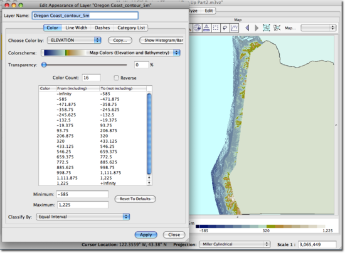345x253 pixels.
Task: Open the Colorscheme Map Colors dropdown
Action: click(x=110, y=53)
